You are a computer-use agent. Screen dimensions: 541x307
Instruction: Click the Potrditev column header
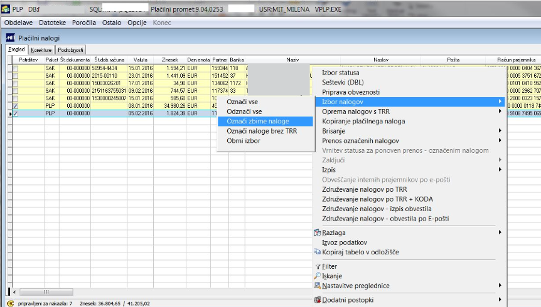pyautogui.click(x=28, y=60)
